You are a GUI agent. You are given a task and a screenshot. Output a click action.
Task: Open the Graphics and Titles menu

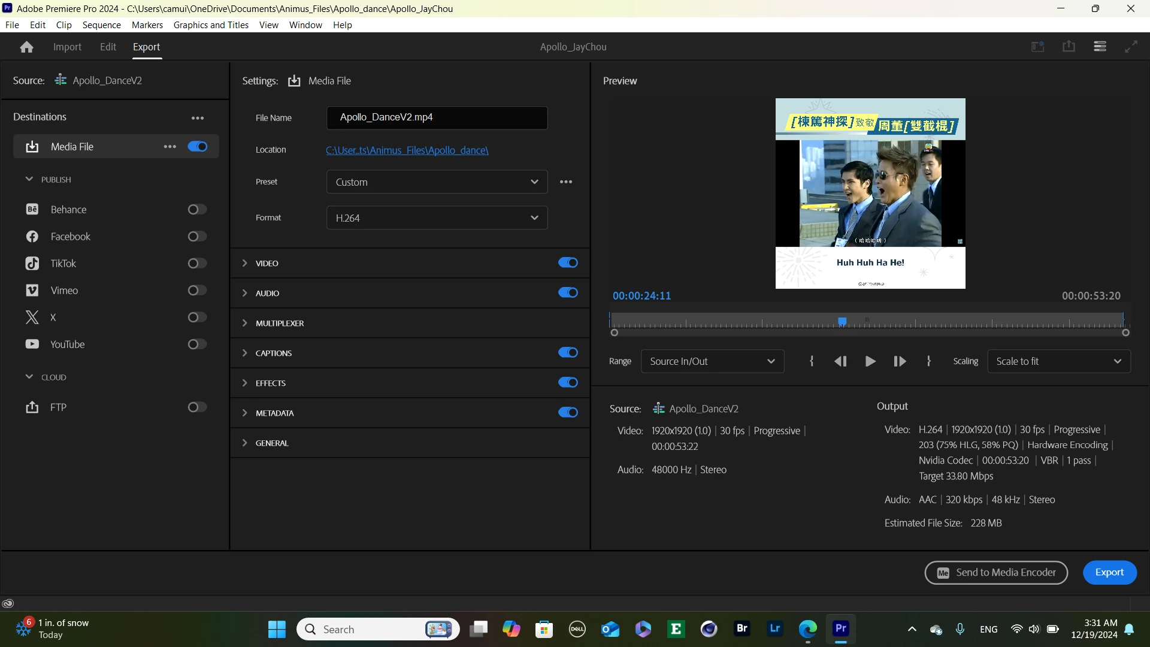(211, 25)
